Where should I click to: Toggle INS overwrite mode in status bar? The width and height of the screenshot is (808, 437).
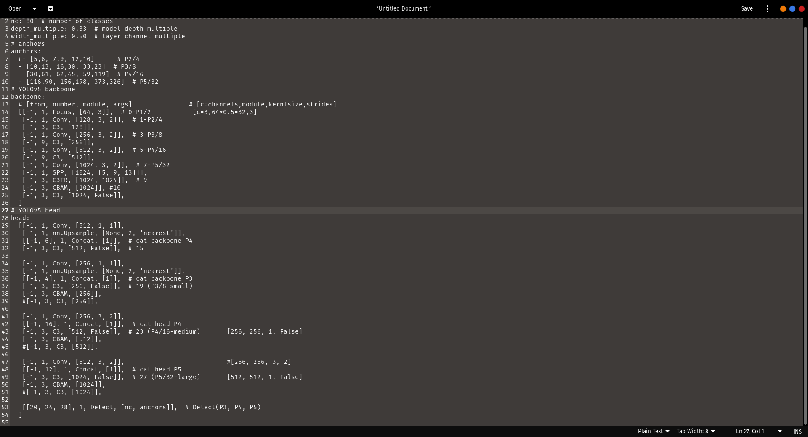point(798,432)
